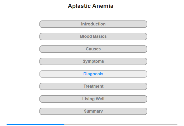Screen dimensions: 184x126
Task: Select the menu entry just below Diagnosis
Action: coord(93,86)
